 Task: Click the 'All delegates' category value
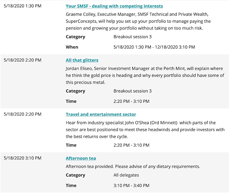pyautogui.click(x=126, y=175)
